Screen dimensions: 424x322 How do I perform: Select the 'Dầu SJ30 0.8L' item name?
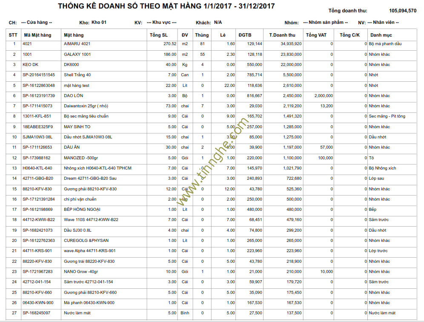click(77, 230)
